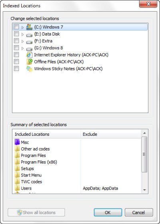Click the Offline Files folder icon
Image resolution: width=160 pixels, height=224 pixels.
pos(29,62)
